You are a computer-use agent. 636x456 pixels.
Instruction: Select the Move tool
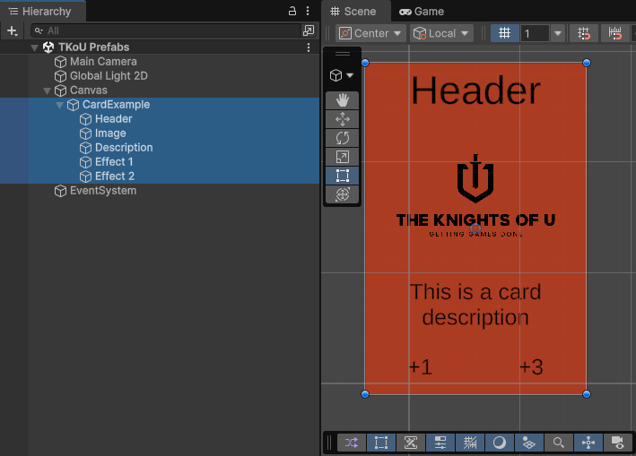coord(343,119)
